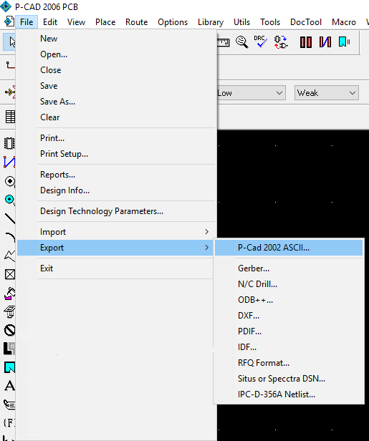Select the Place Cutout tool icon
This screenshot has width=369, height=441.
(10, 312)
